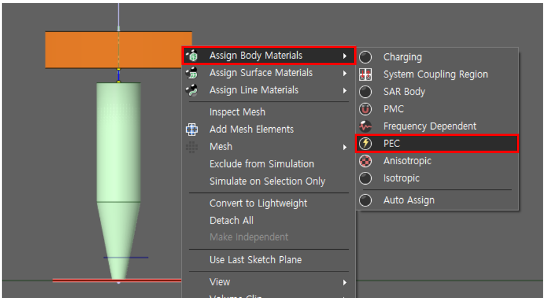Select the orange rectangular body in viewport
545x299 pixels.
(82, 50)
